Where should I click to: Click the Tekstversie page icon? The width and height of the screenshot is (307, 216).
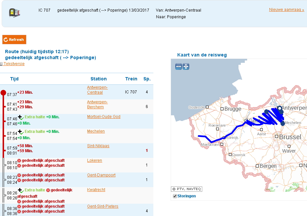(x=1, y=64)
